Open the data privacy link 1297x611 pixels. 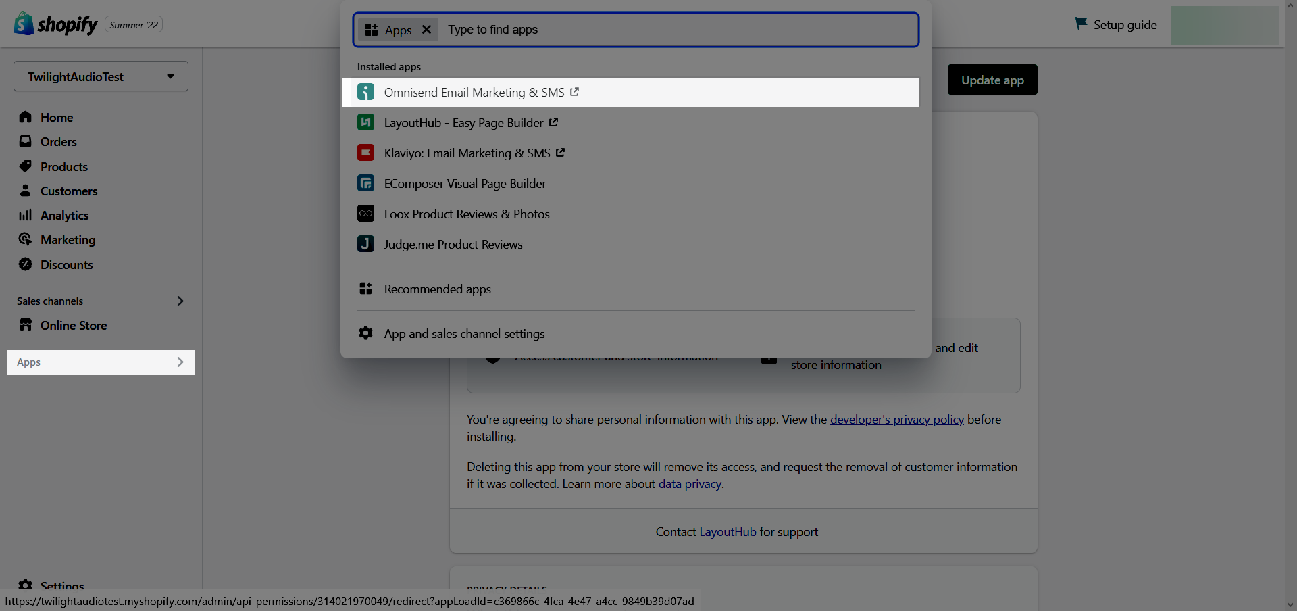[690, 484]
